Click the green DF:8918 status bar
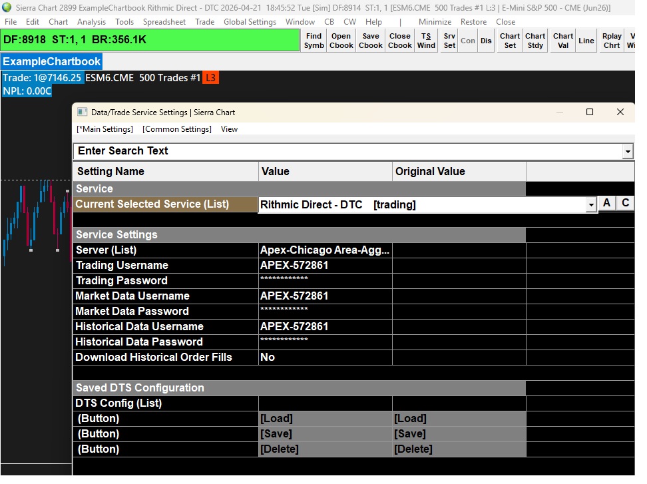Viewport: 647px width, 484px height. (x=150, y=40)
